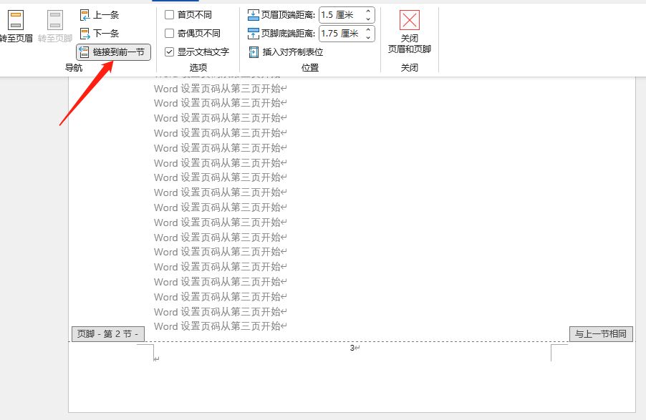
Task: Disable the 显示文档文字 checkbox
Action: [169, 52]
